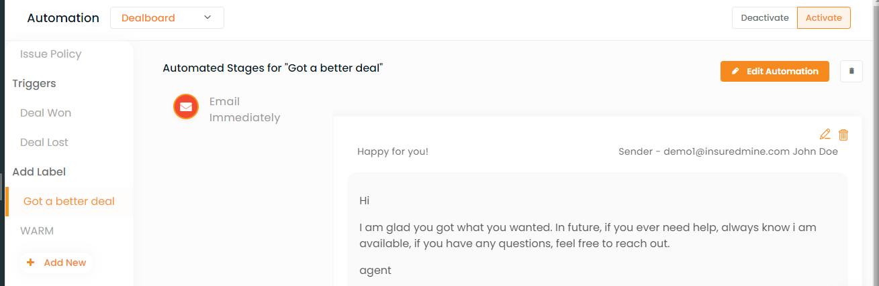Click the Edit Automation button
This screenshot has height=286, width=879.
[775, 71]
